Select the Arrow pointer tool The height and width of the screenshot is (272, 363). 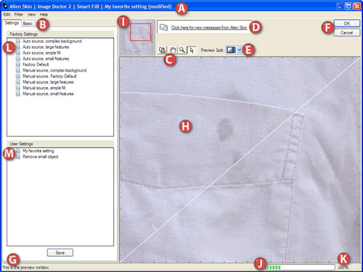pos(192,50)
